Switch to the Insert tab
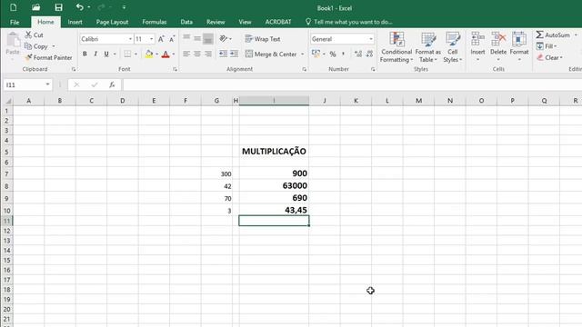Viewport: 582px width, 327px height. pos(75,22)
